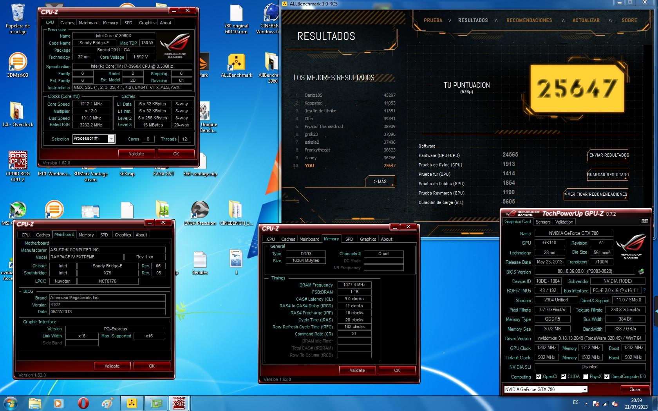Click the Bus Interface question mark in GPU-Z

click(644, 290)
